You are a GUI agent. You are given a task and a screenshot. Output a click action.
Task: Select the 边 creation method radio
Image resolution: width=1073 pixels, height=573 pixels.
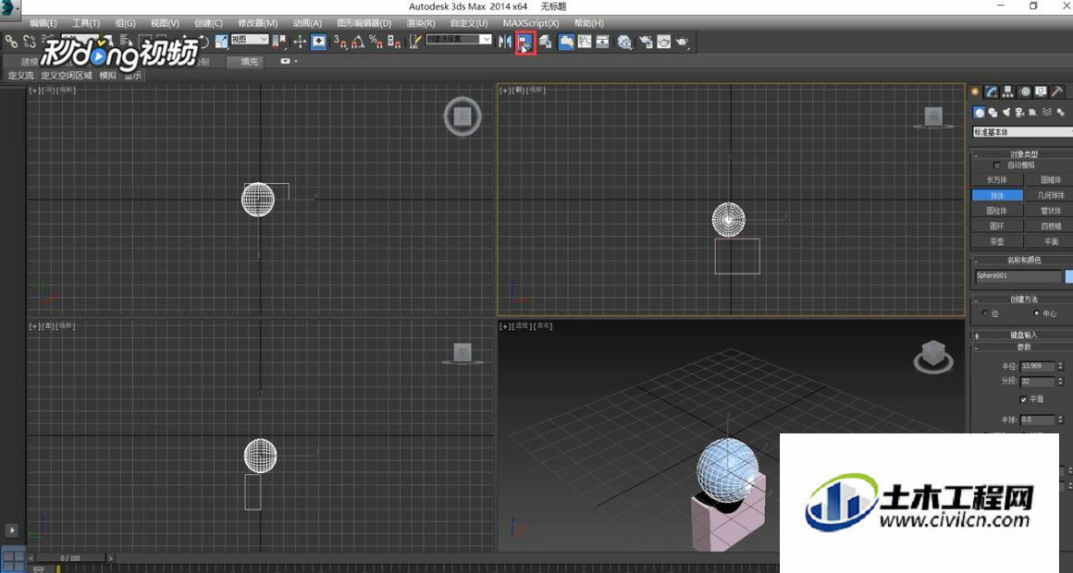point(985,313)
